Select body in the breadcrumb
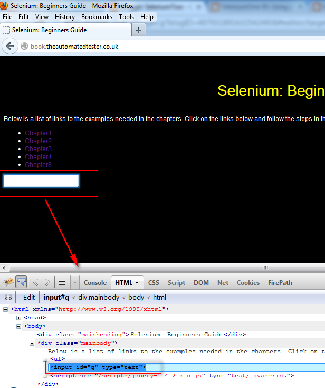Viewport: 325px width, 388px height. [x=136, y=297]
